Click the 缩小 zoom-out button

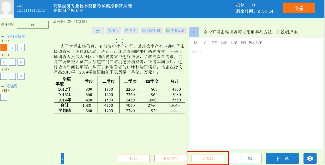click(x=113, y=31)
